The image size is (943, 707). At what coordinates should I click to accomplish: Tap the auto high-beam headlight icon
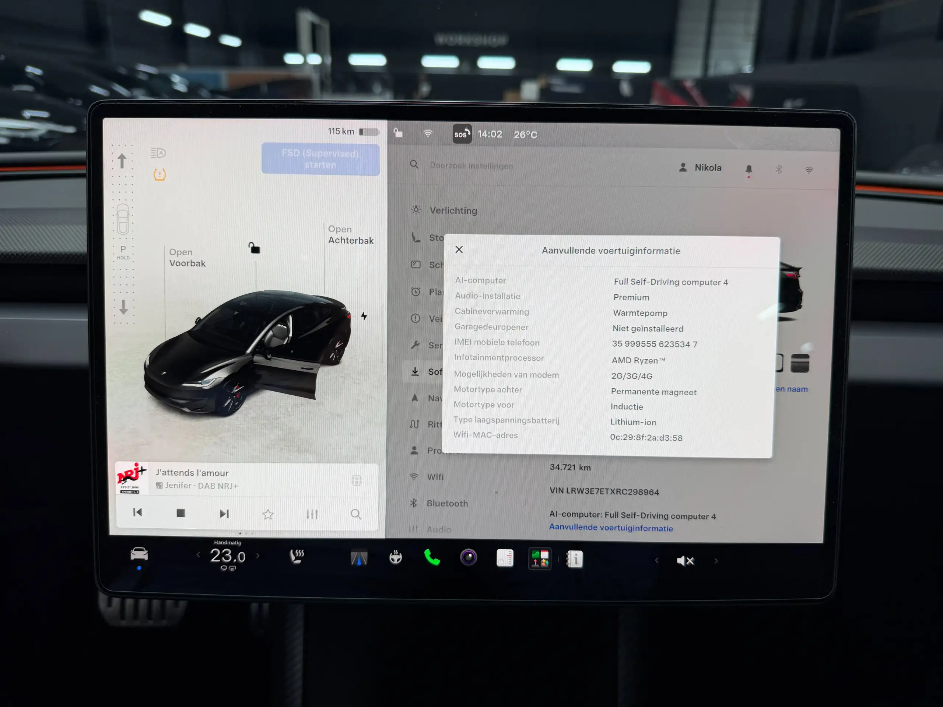(x=158, y=153)
